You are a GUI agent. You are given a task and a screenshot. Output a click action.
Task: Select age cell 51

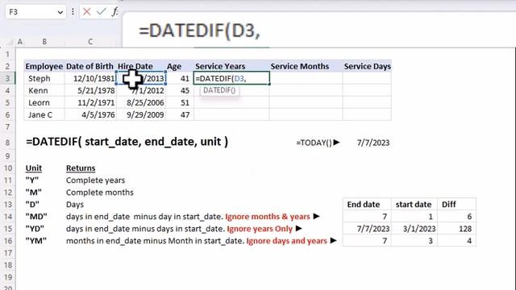180,102
